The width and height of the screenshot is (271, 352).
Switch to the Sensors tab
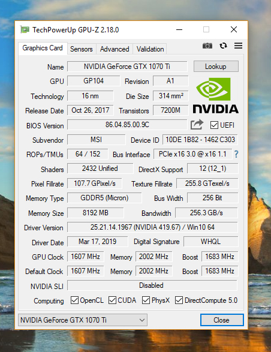click(82, 49)
